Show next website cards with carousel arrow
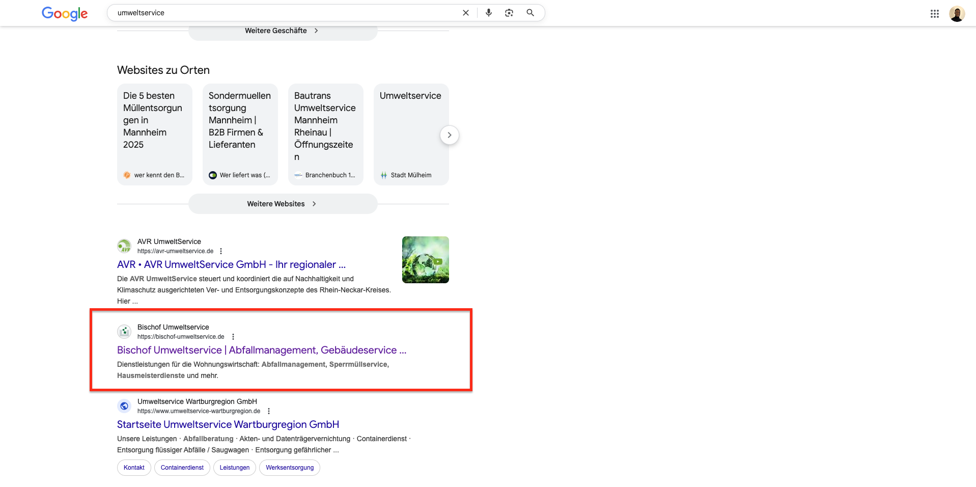Image resolution: width=976 pixels, height=487 pixels. (450, 135)
